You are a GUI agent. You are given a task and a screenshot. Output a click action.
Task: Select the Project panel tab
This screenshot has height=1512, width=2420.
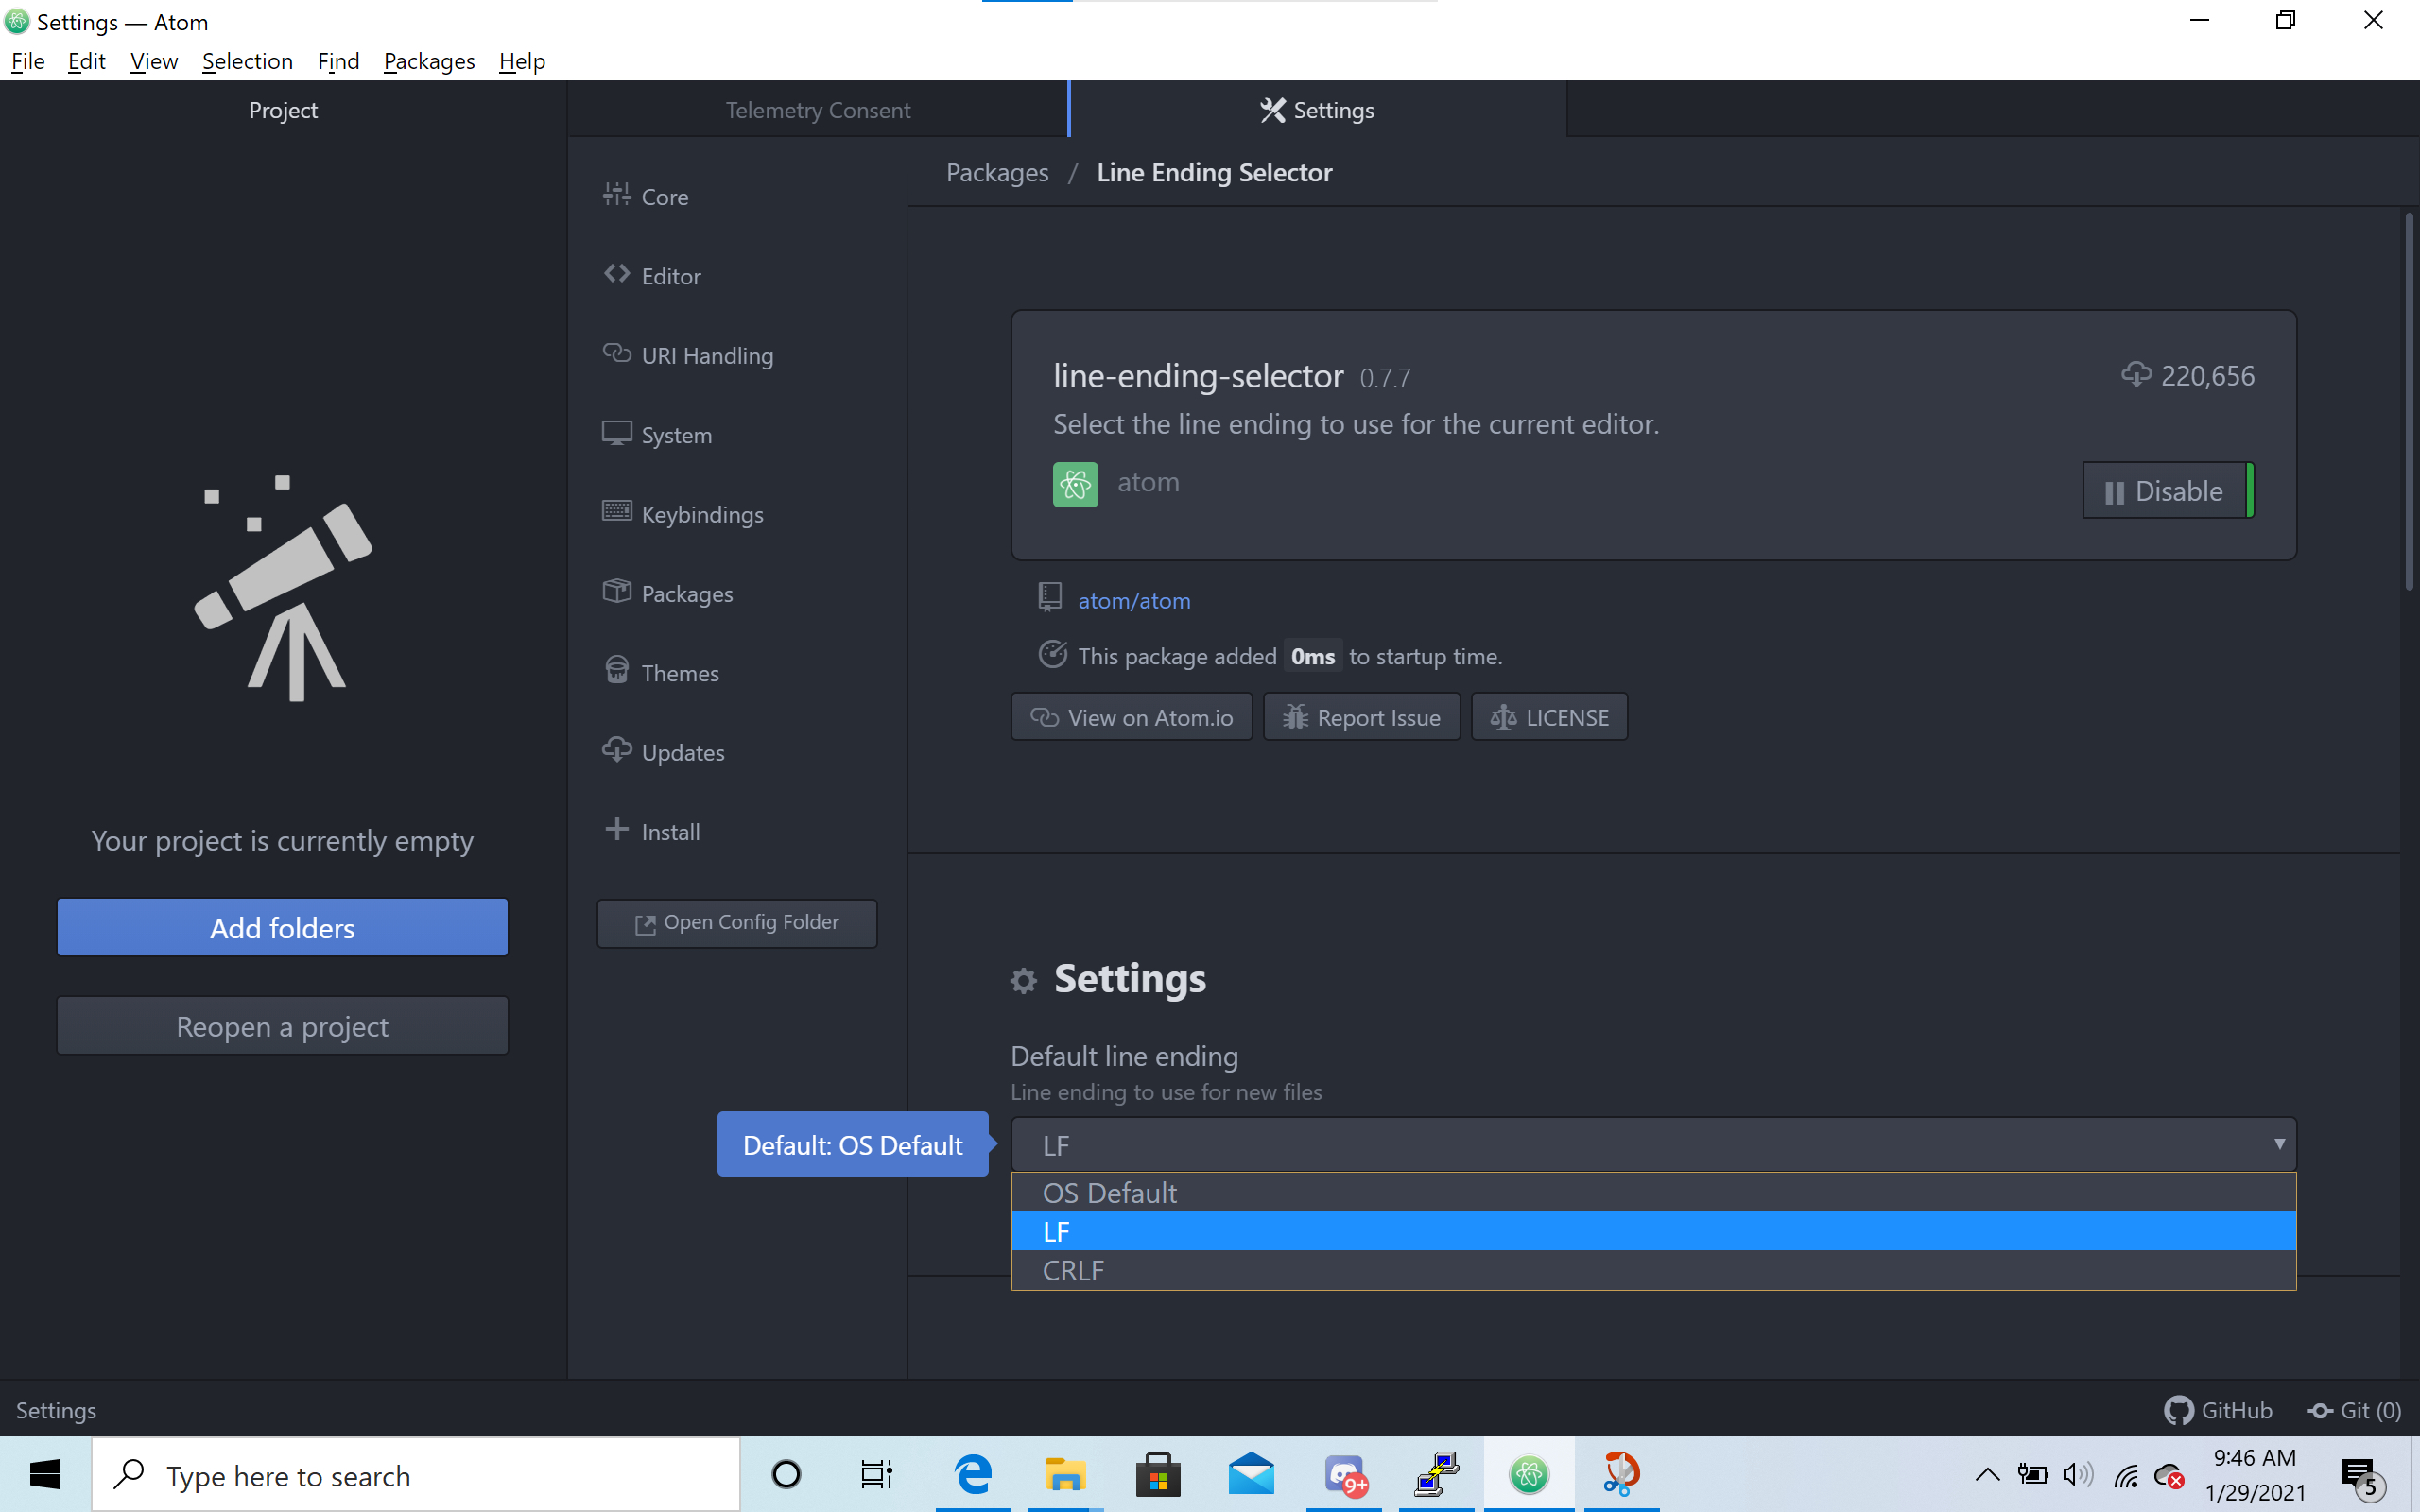[x=283, y=109]
